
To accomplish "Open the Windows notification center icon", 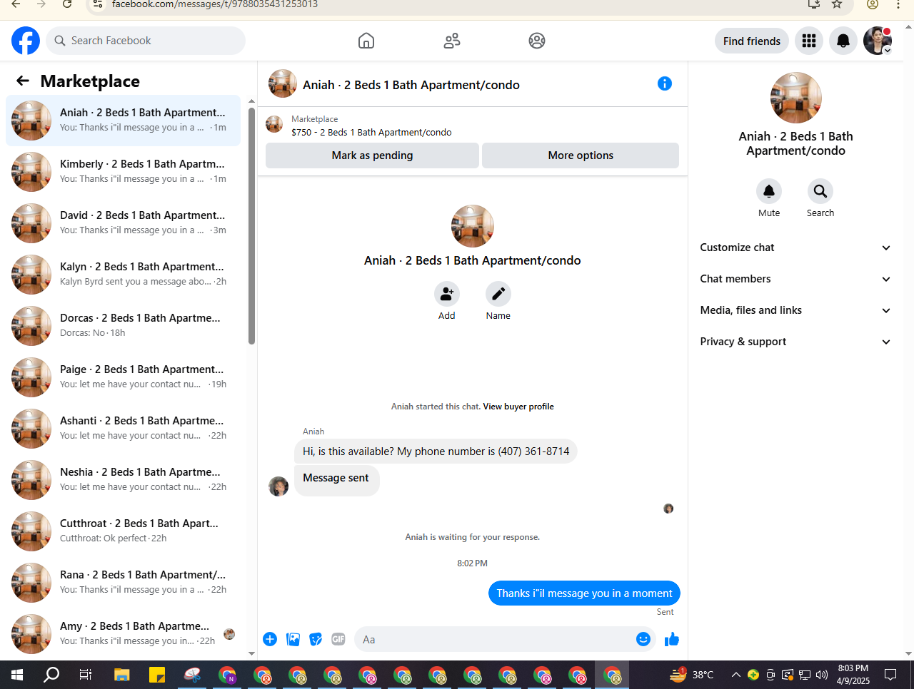I will (x=890, y=675).
